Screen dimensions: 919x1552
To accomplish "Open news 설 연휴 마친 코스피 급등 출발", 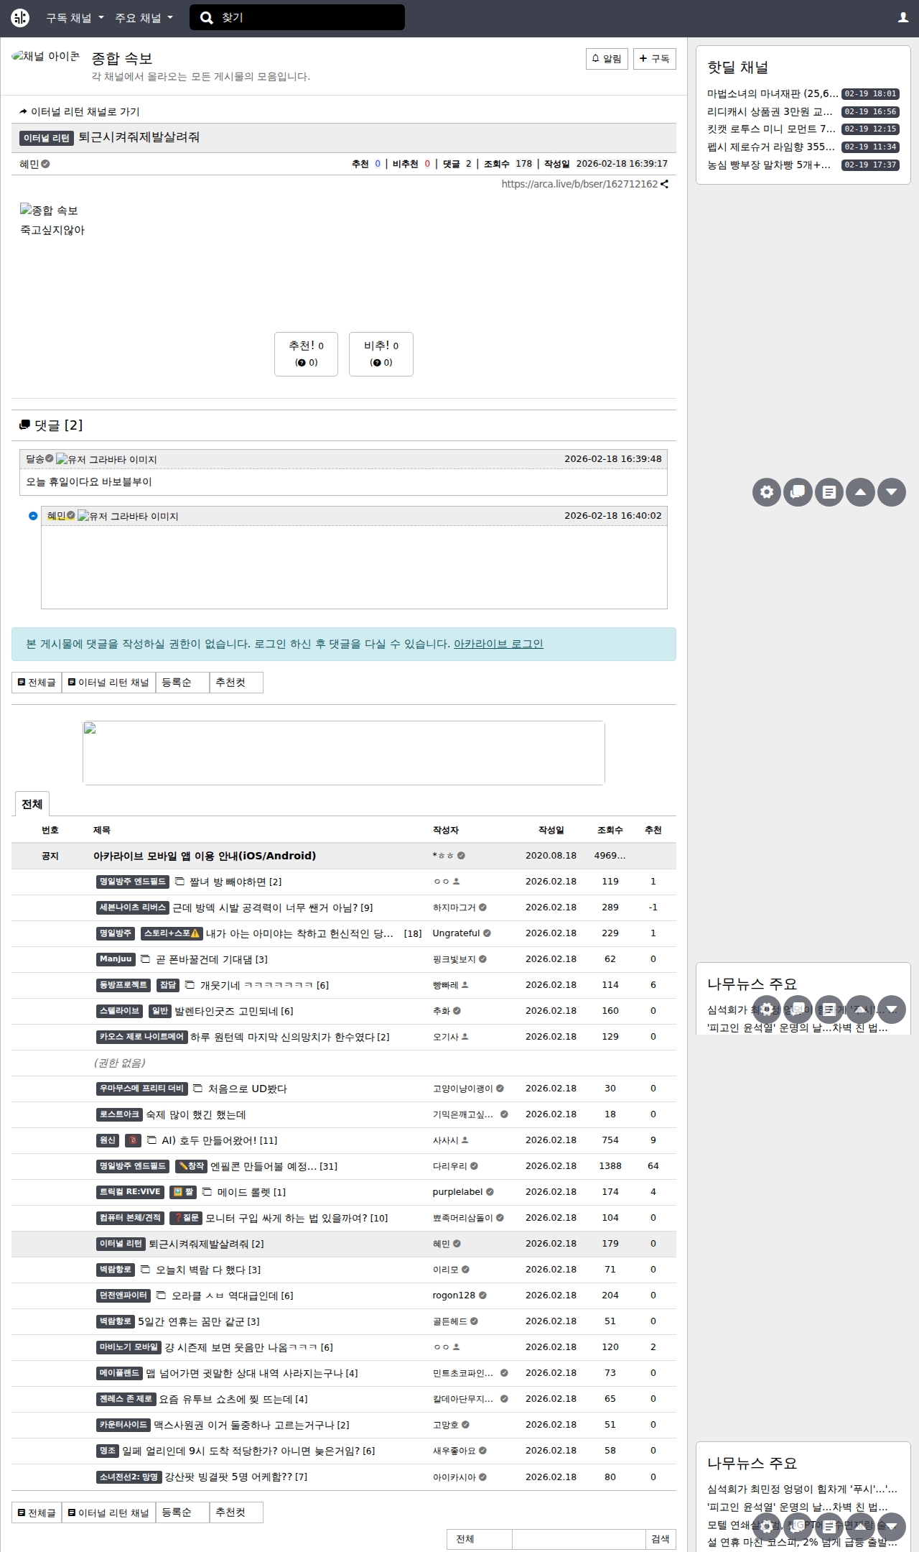I will click(x=802, y=1542).
